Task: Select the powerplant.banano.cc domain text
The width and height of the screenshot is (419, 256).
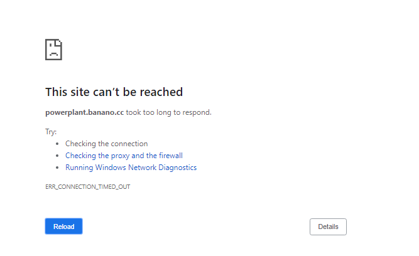Action: 84,112
